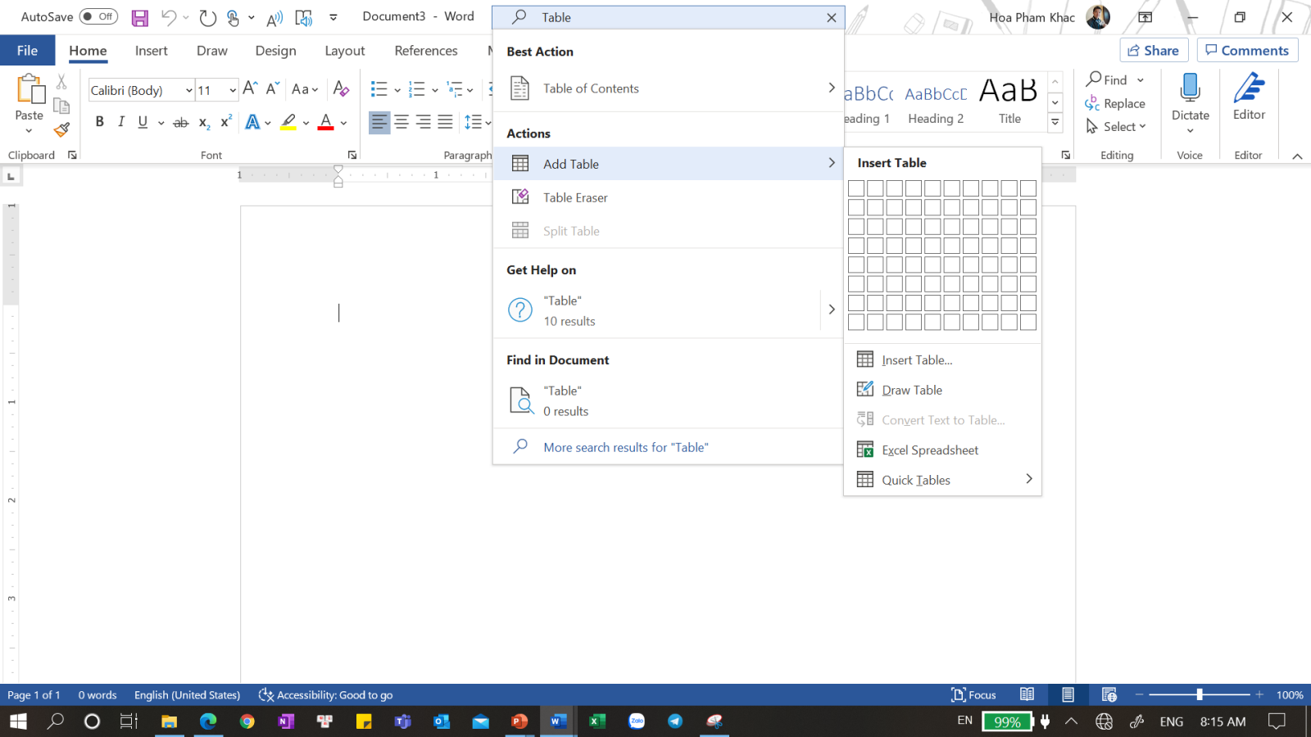Start Dictate from Voice group

1190,97
